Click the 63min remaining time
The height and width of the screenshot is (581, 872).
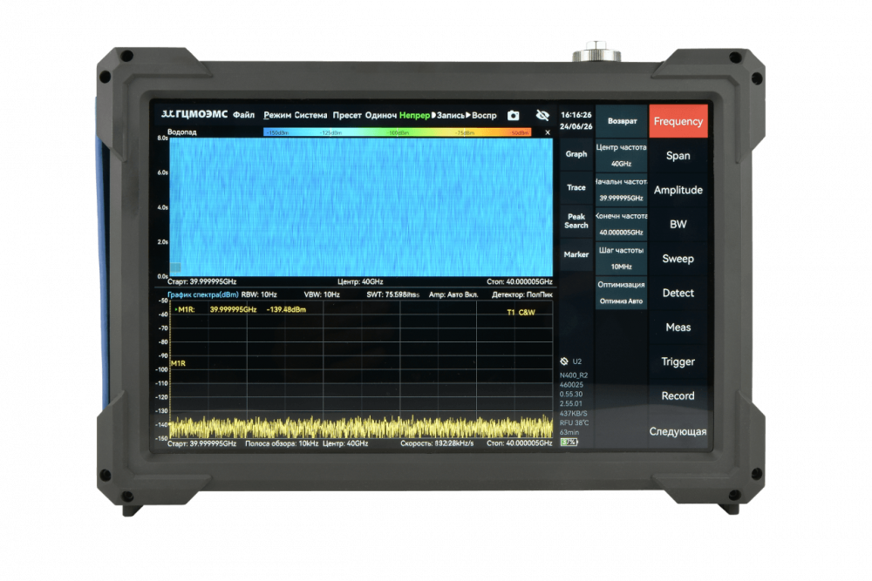[x=569, y=432]
